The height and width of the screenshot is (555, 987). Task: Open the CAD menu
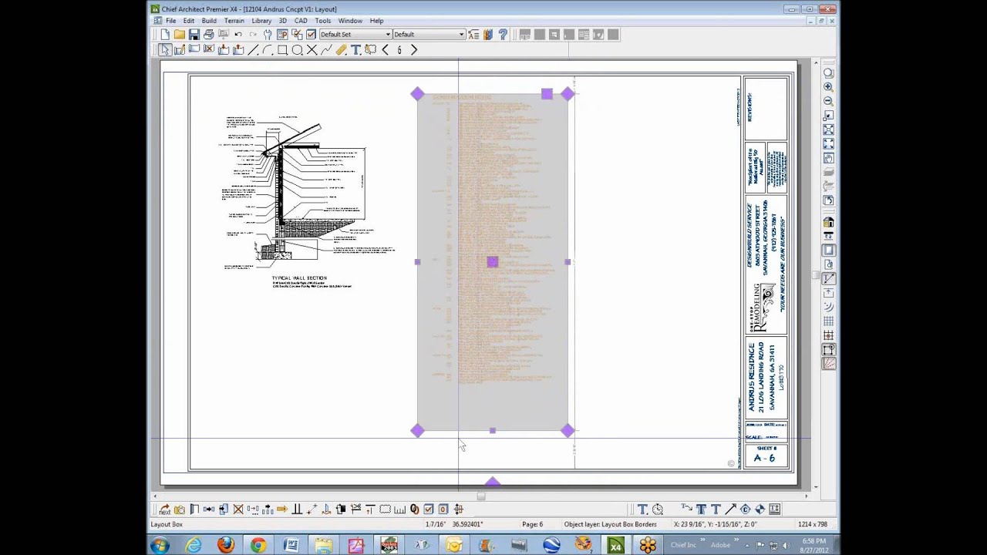(301, 21)
